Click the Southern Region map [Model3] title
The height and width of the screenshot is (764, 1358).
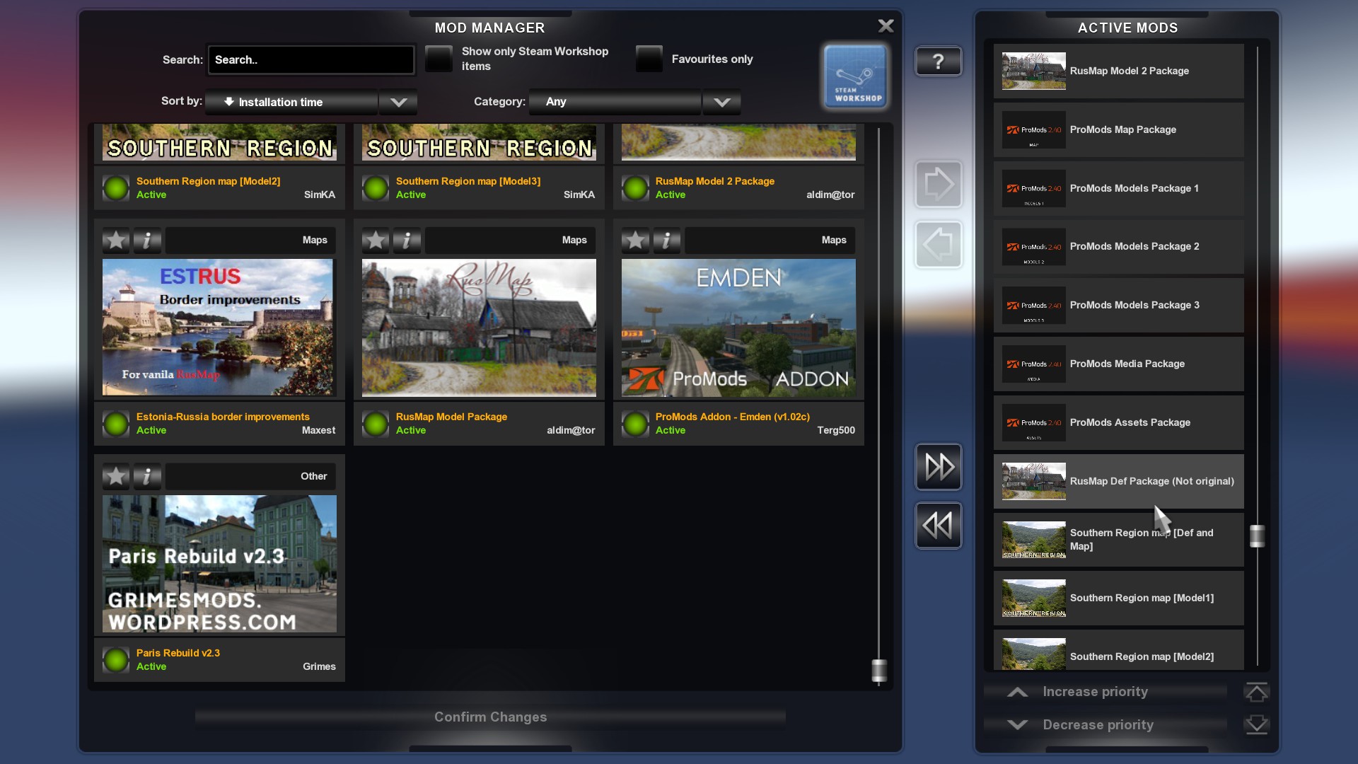pos(468,181)
